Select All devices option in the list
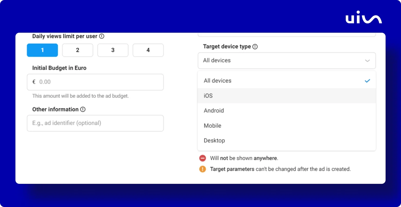 tap(287, 81)
